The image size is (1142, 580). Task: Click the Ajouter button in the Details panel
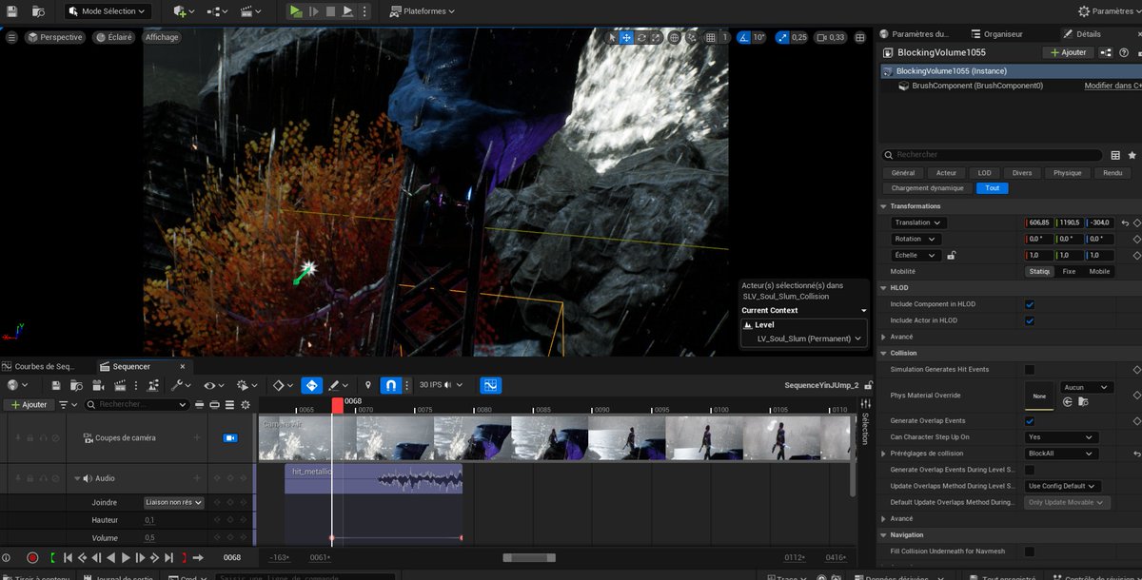click(x=1068, y=52)
